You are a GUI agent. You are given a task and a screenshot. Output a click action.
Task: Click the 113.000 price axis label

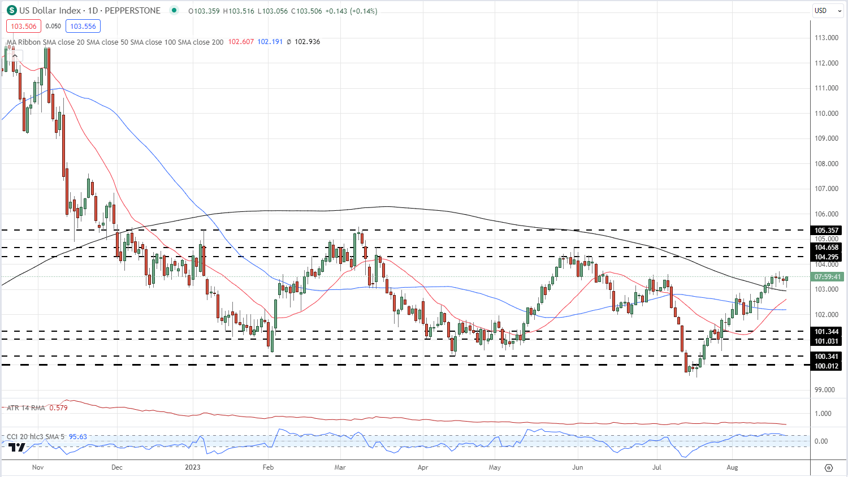pyautogui.click(x=827, y=38)
